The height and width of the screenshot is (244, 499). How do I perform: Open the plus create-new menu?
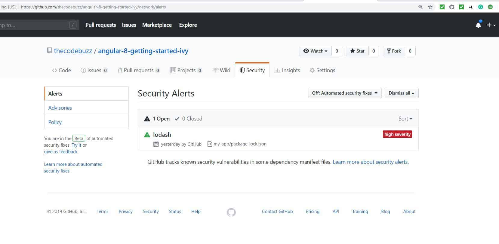pyautogui.click(x=491, y=25)
